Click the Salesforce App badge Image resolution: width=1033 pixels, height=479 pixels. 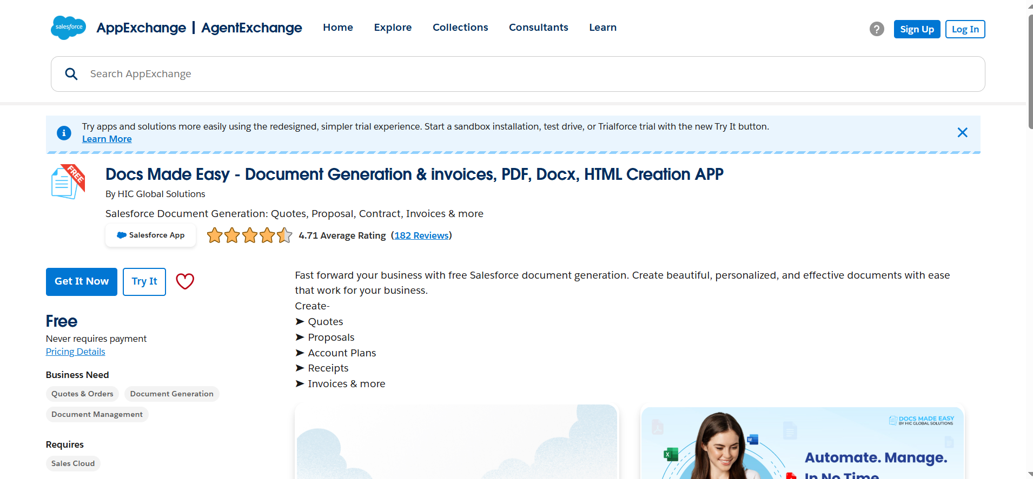coord(150,235)
